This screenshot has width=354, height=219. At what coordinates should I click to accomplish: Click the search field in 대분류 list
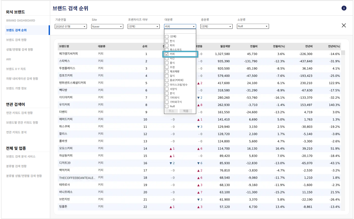pos(180,31)
